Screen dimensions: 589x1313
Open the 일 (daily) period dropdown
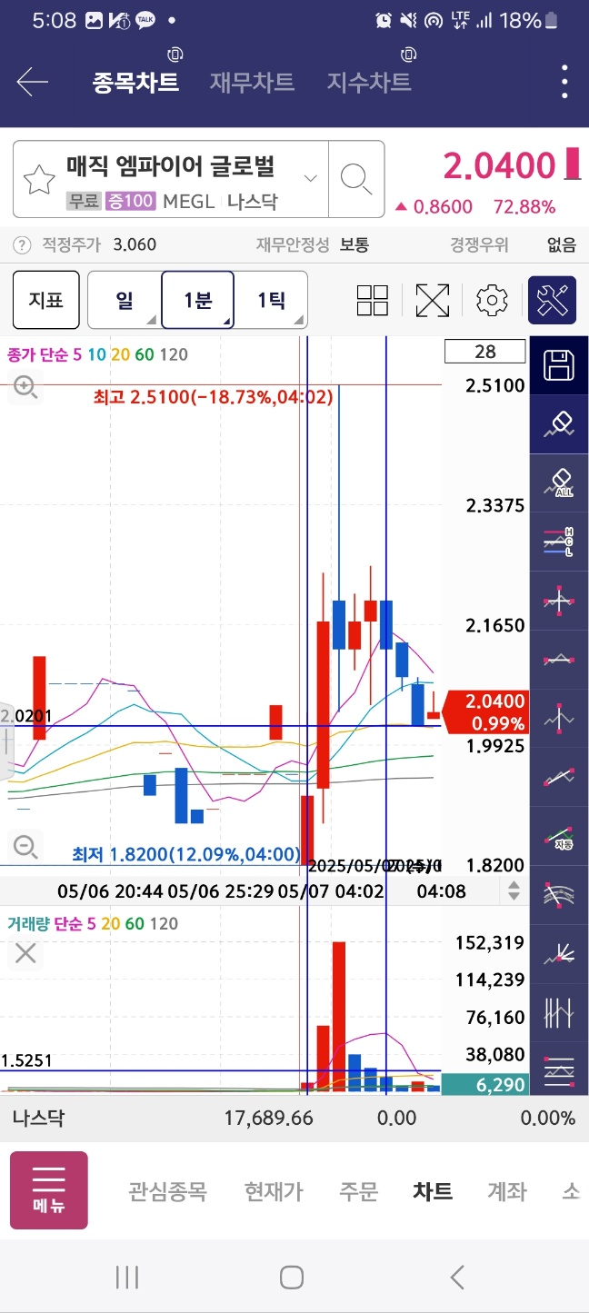[x=125, y=300]
